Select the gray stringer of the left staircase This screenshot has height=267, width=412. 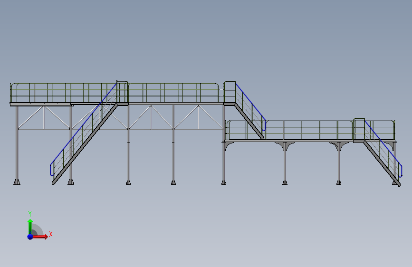85,144
